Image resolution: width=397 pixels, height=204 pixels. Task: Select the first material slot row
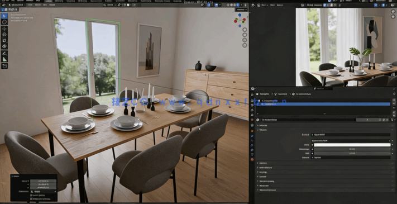pos(323,101)
